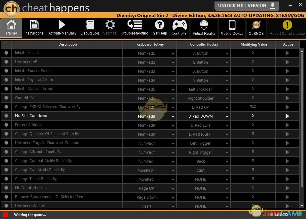The width and height of the screenshot is (306, 219).
Task: Edit Change EXP modifying value 500
Action: (x=253, y=107)
